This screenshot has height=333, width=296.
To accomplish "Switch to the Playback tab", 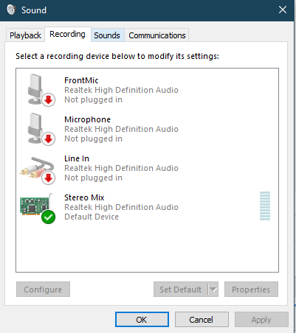I will [x=25, y=35].
